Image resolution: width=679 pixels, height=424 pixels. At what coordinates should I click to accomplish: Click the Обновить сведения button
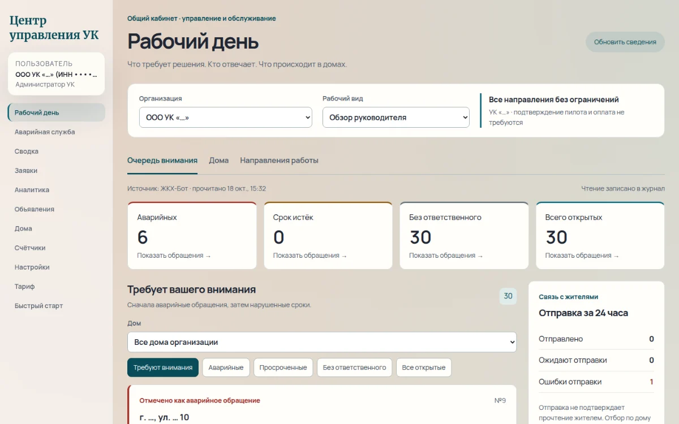(x=625, y=42)
